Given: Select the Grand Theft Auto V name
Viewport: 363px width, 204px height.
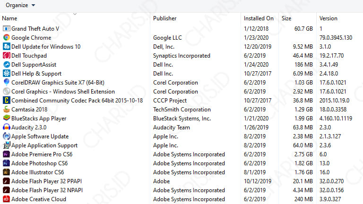Looking at the screenshot, I should [35, 29].
